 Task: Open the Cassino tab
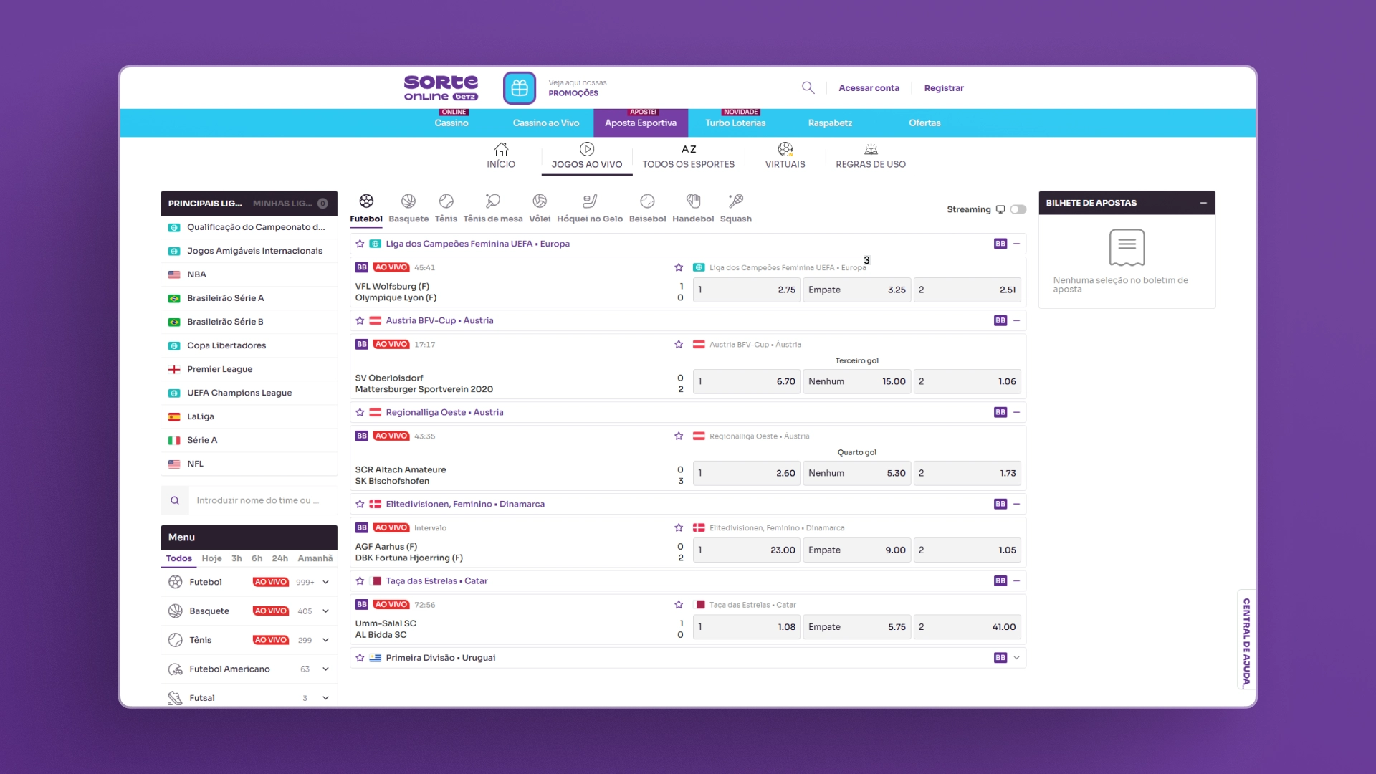tap(451, 123)
